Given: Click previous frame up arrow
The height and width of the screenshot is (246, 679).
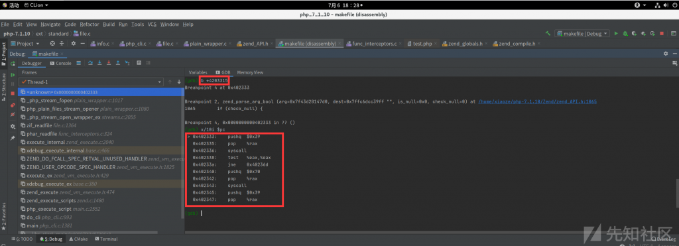Looking at the screenshot, I should click(x=170, y=82).
